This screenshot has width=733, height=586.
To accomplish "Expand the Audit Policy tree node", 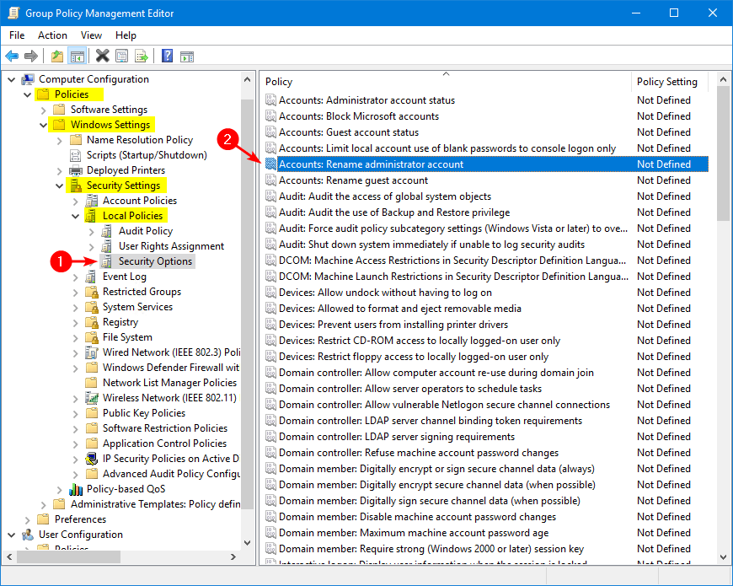I will pos(91,231).
